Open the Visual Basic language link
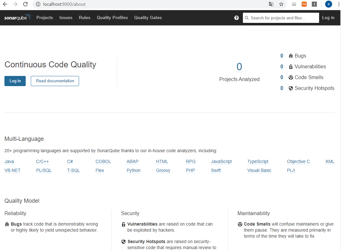The height and width of the screenshot is (251, 341). [259, 170]
